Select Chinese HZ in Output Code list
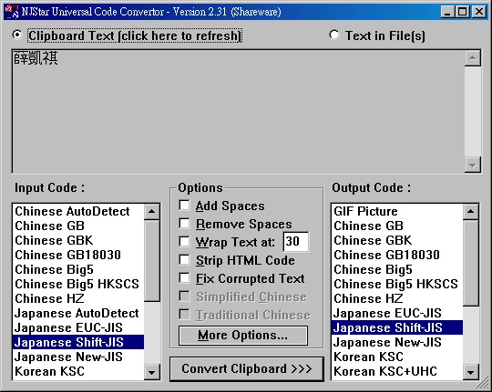 click(x=397, y=298)
